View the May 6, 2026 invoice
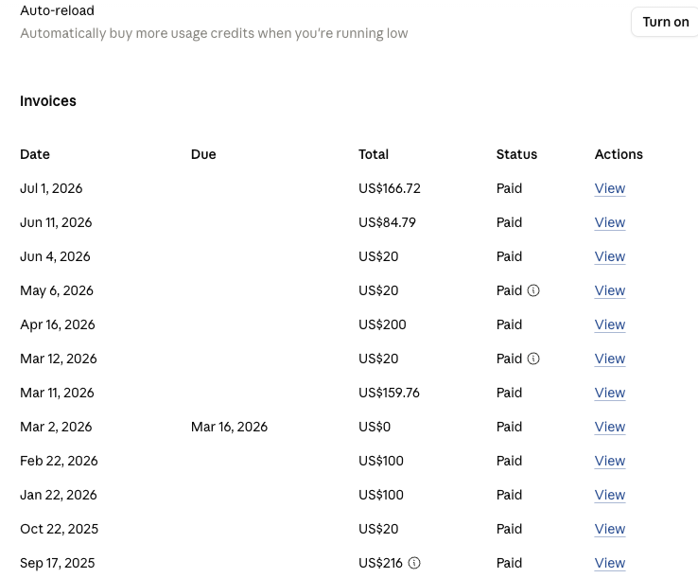 (x=610, y=290)
